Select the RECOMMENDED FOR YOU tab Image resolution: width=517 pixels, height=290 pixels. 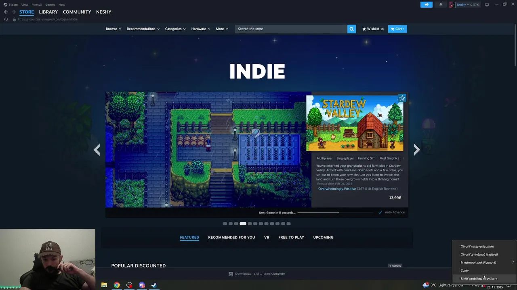[231, 238]
